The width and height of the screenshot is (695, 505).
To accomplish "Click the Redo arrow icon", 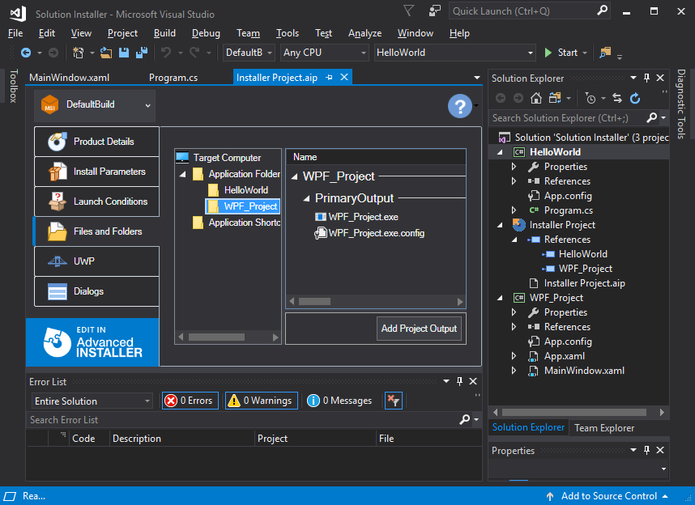I will click(194, 53).
